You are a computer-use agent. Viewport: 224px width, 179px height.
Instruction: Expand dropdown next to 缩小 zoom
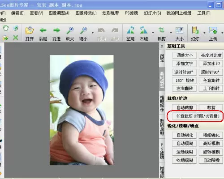[x=93, y=33]
